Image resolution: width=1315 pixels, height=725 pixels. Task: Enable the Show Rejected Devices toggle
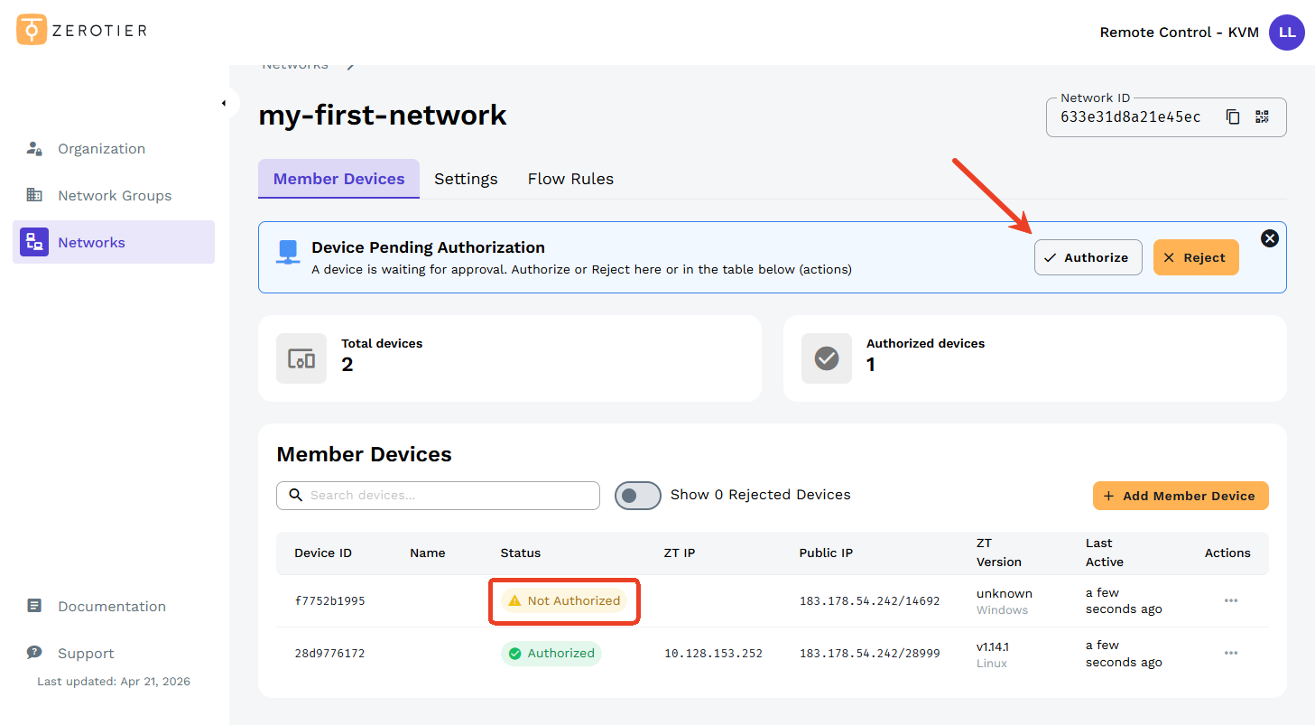638,495
